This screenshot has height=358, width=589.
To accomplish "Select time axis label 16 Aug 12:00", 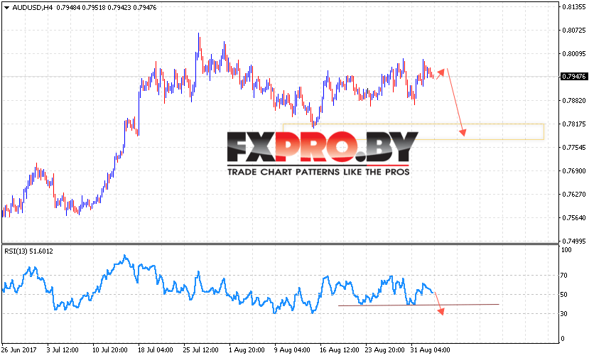I will click(339, 350).
